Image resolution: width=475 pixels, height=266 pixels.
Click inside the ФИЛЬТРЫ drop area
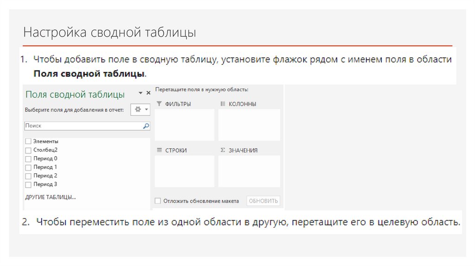point(185,125)
